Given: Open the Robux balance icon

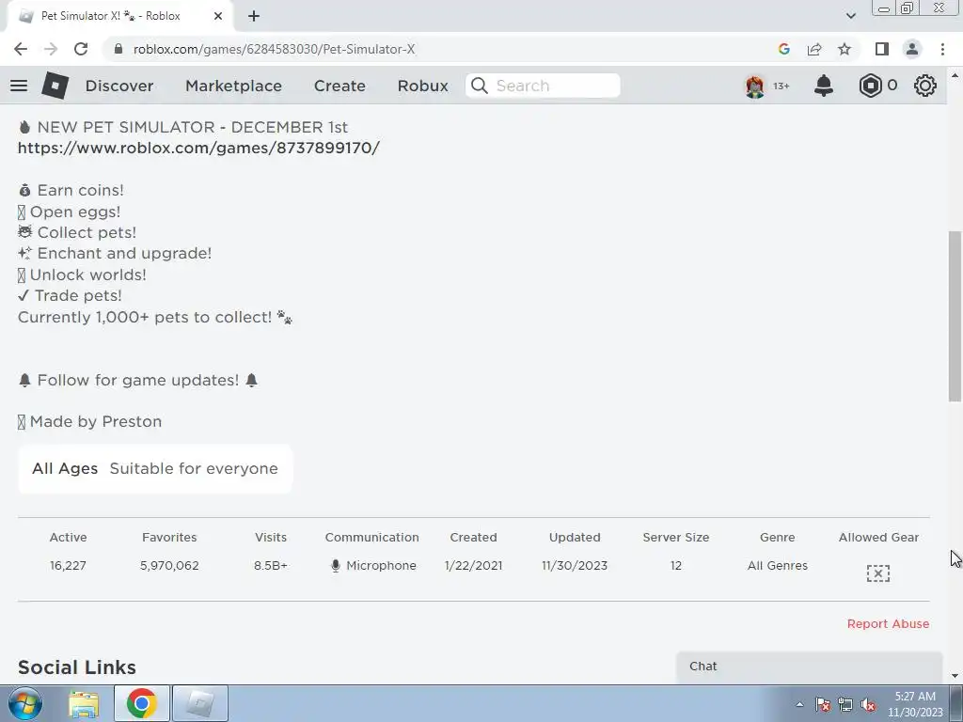Looking at the screenshot, I should tap(870, 86).
